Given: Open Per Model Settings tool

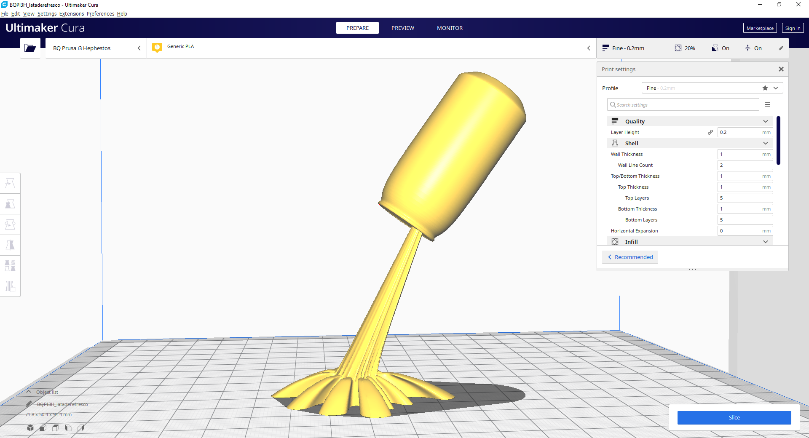Looking at the screenshot, I should 10,265.
